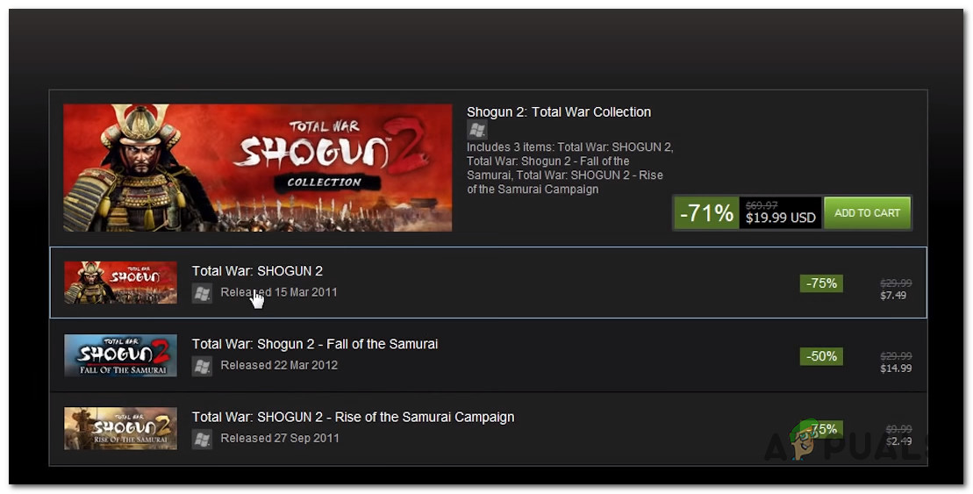Click the $19.99 USD collection price
This screenshot has width=973, height=494.
point(780,218)
